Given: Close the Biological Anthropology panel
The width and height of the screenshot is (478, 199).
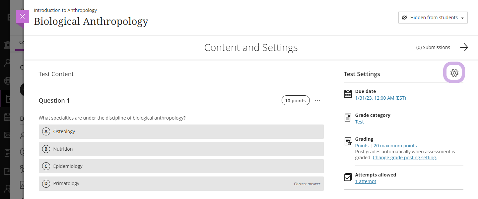Looking at the screenshot, I should [23, 17].
